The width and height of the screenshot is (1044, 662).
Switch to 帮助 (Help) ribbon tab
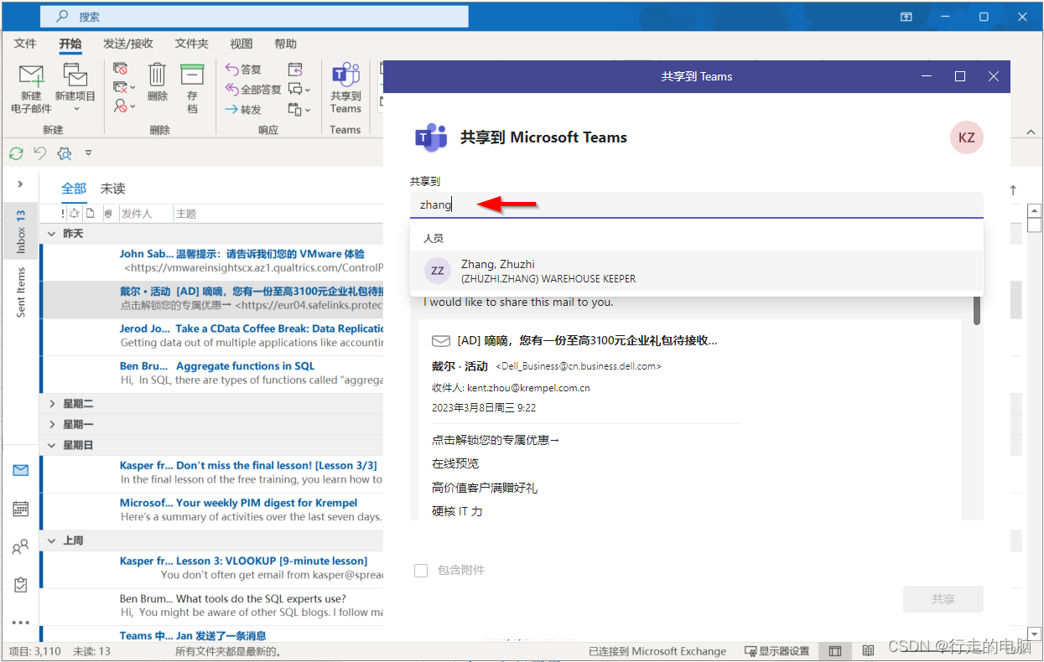tap(285, 44)
